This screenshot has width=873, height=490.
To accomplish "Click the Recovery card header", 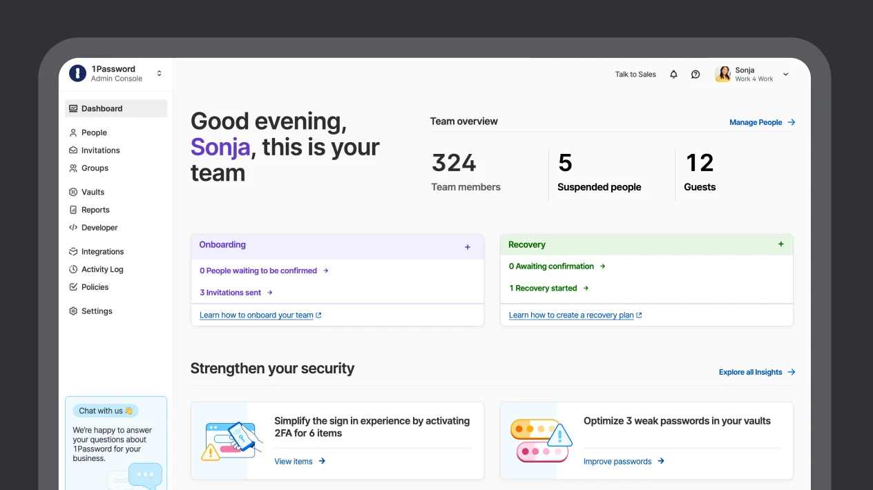I will (646, 244).
